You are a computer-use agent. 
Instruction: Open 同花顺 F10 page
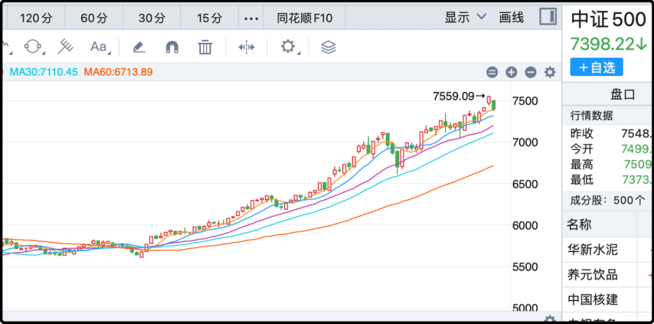point(305,18)
